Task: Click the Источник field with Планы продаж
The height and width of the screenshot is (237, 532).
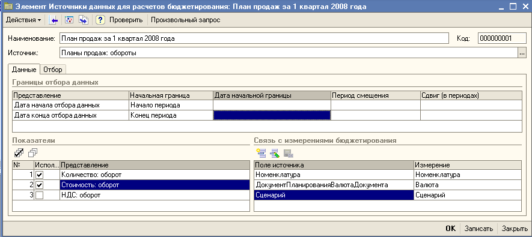Action: [289, 53]
